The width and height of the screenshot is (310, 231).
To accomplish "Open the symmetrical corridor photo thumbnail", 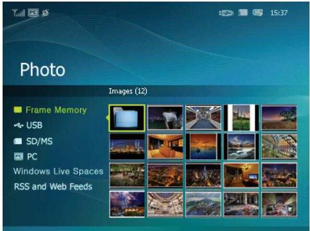I will 203,118.
